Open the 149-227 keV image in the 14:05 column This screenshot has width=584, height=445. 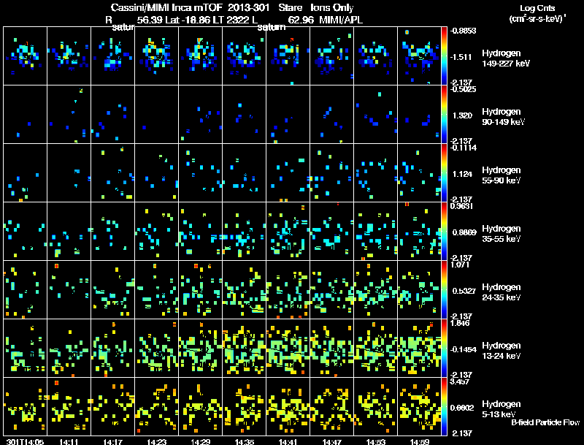click(26, 56)
